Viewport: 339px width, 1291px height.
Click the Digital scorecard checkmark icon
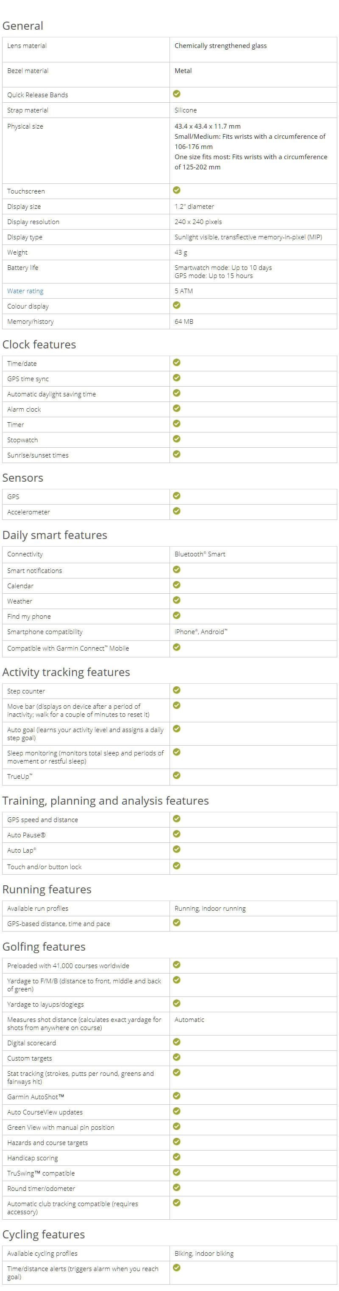(x=176, y=1041)
